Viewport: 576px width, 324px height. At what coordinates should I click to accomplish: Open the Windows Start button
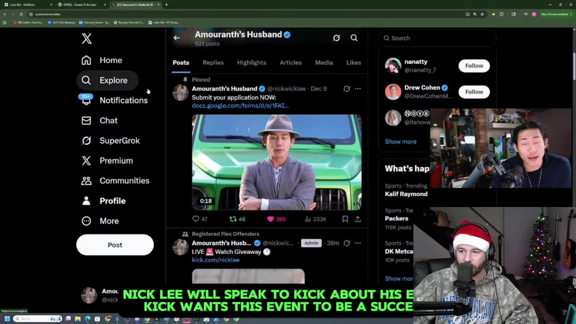coord(7,319)
